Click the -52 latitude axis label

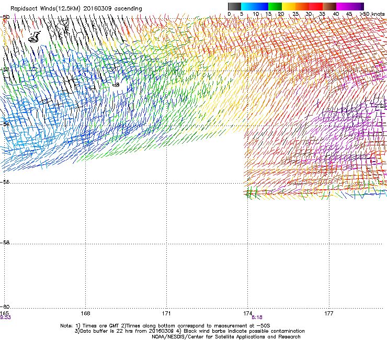(x=5, y=70)
